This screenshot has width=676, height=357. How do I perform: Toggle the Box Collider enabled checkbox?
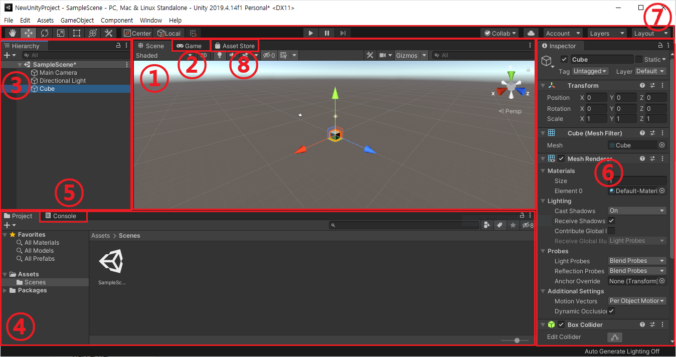coord(561,324)
